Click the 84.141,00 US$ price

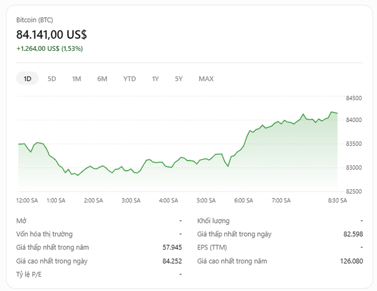52,34
